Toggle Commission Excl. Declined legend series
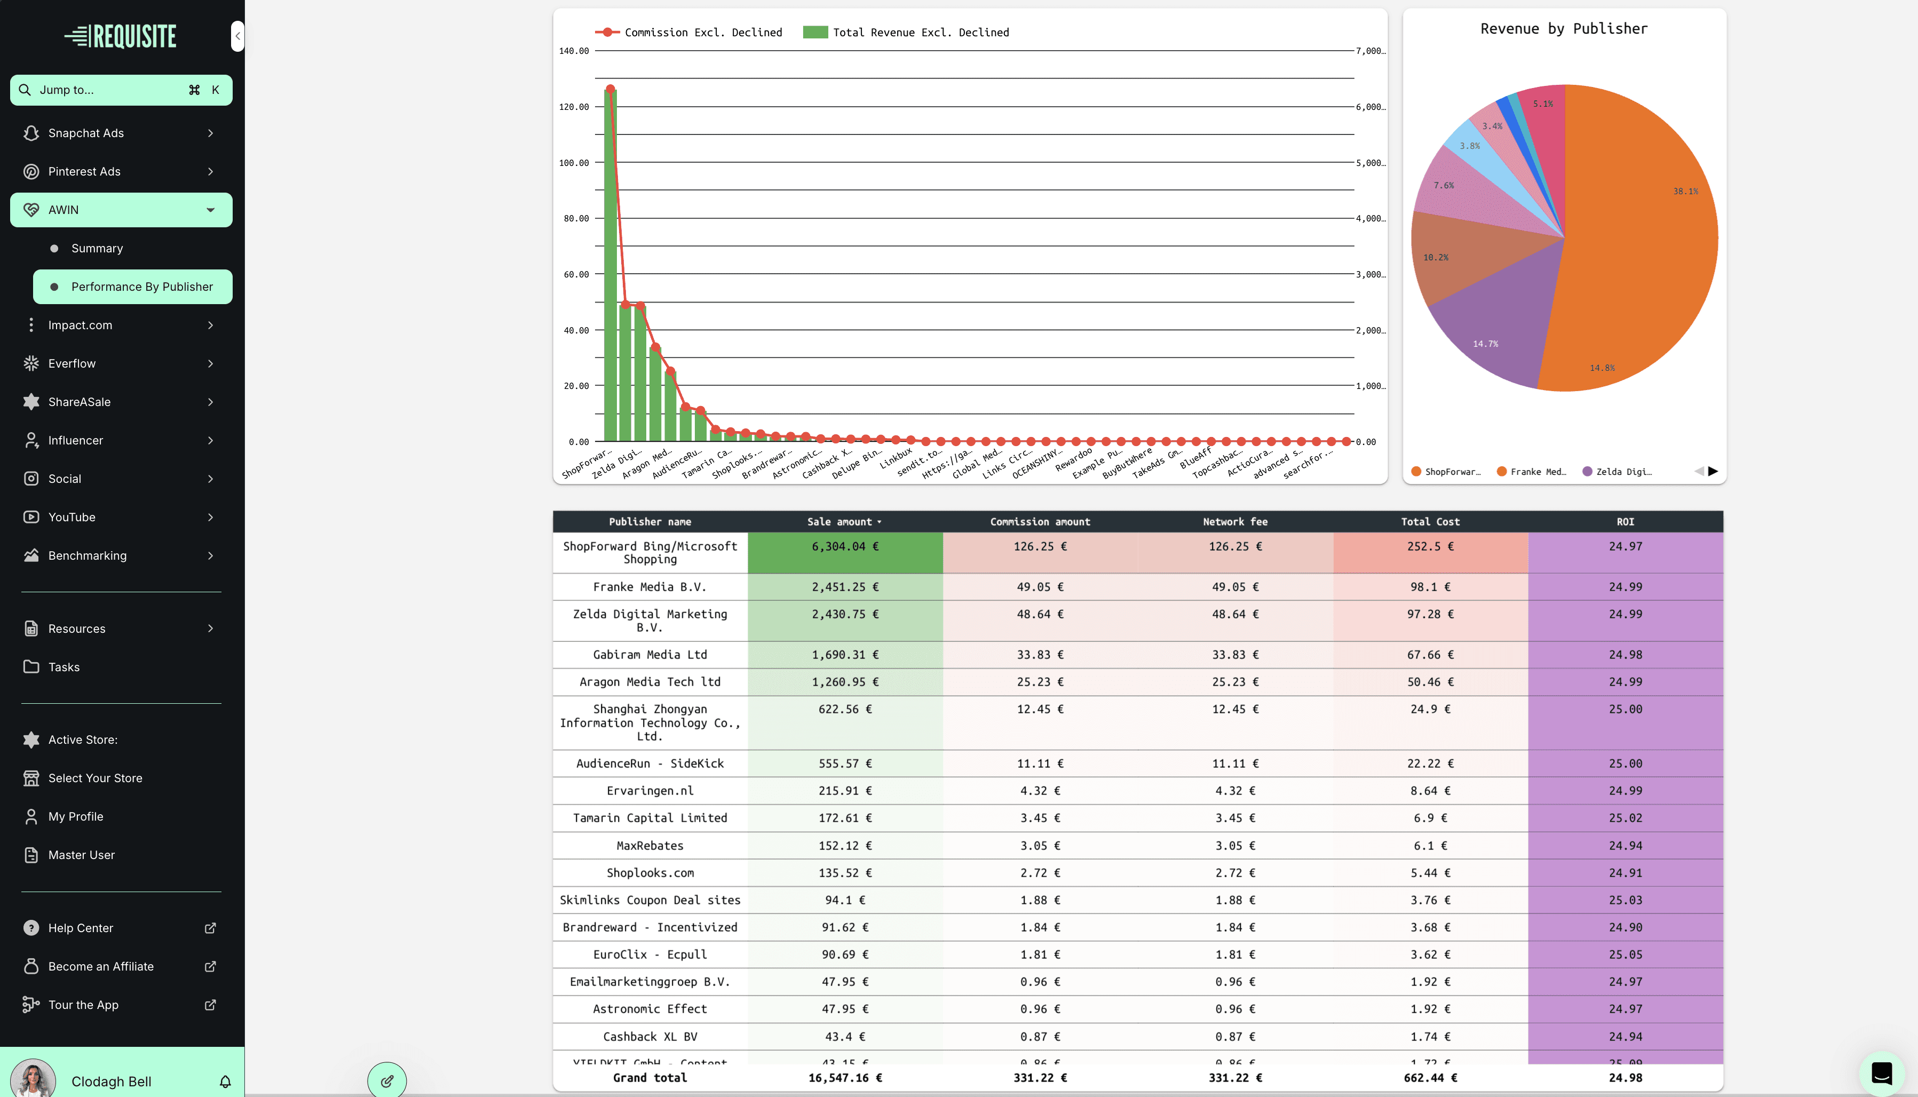Image resolution: width=1918 pixels, height=1097 pixels. (x=688, y=33)
